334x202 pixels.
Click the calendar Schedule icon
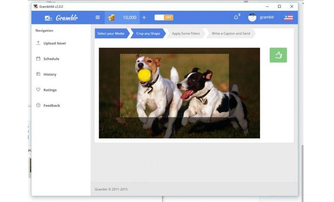[x=38, y=58]
